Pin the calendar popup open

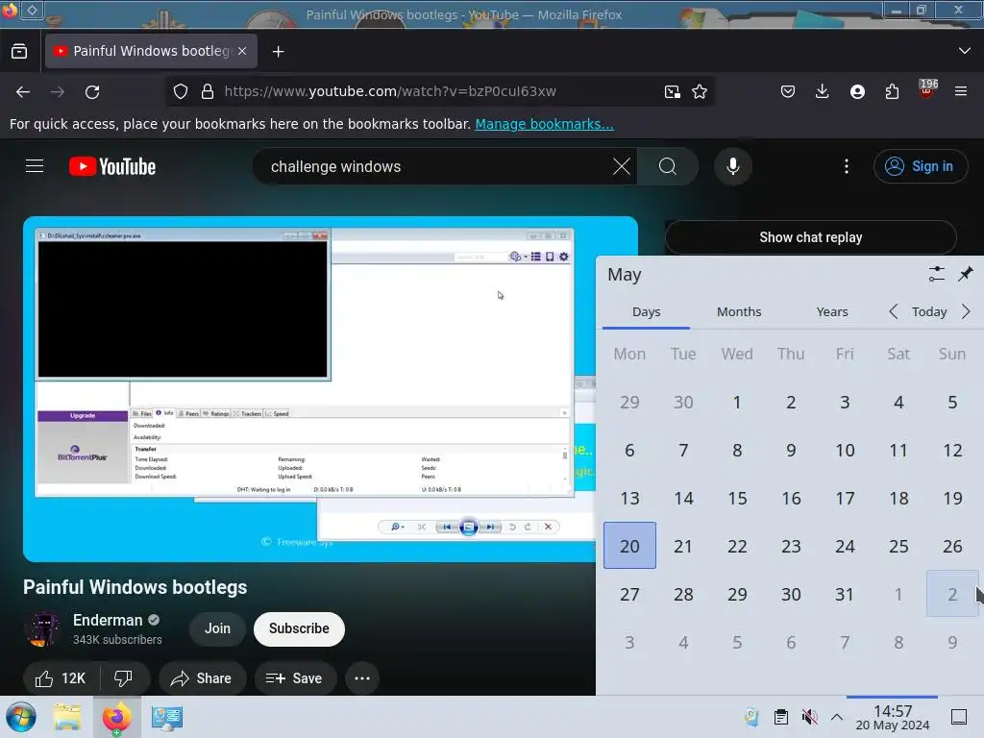click(x=965, y=274)
